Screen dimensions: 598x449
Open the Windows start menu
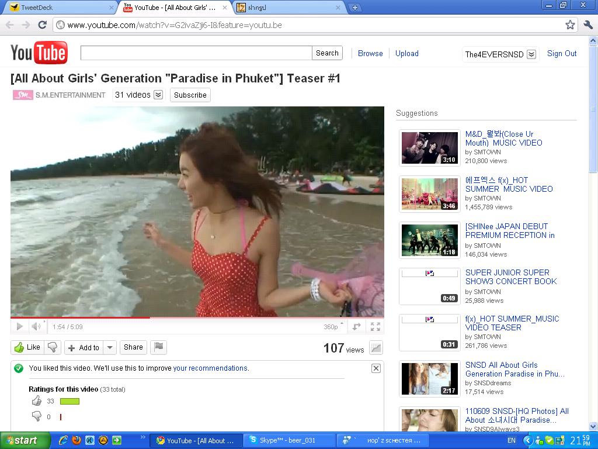25,440
